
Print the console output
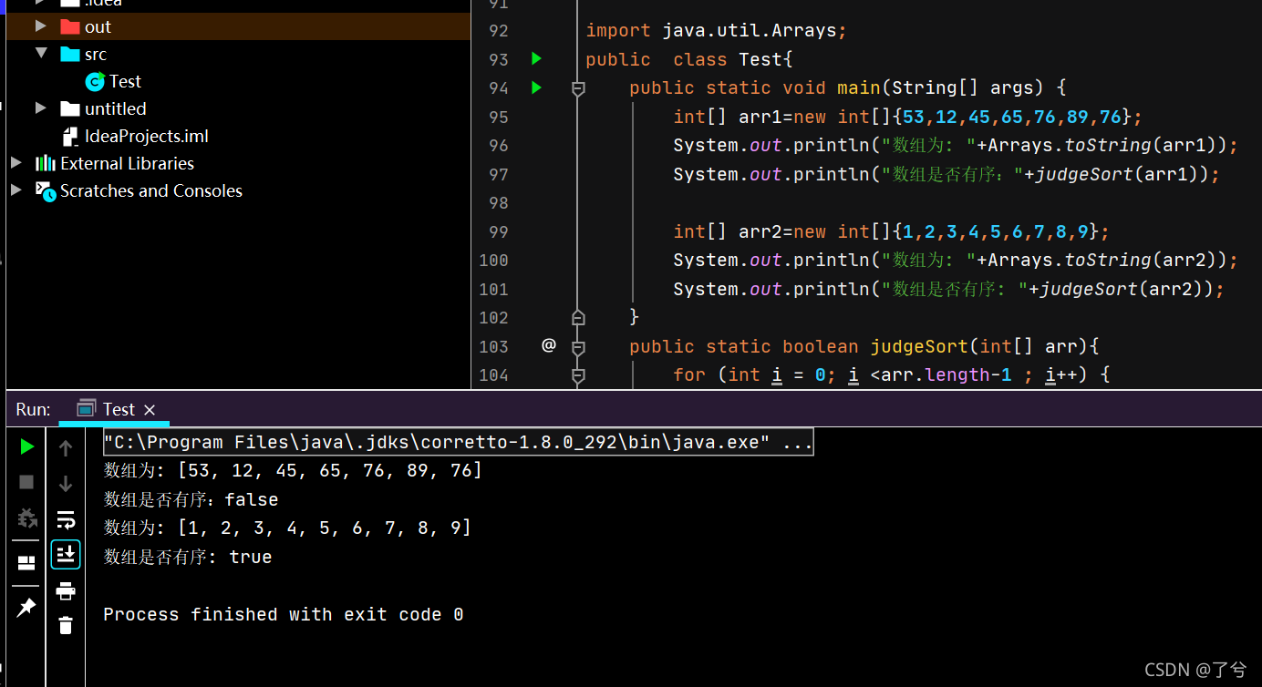(x=66, y=591)
